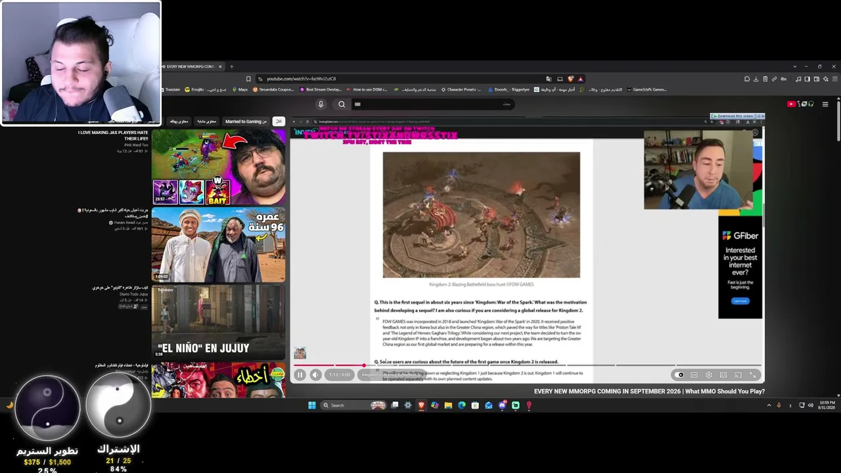
Task: Open the Emojiko bookmark
Action: (206, 89)
